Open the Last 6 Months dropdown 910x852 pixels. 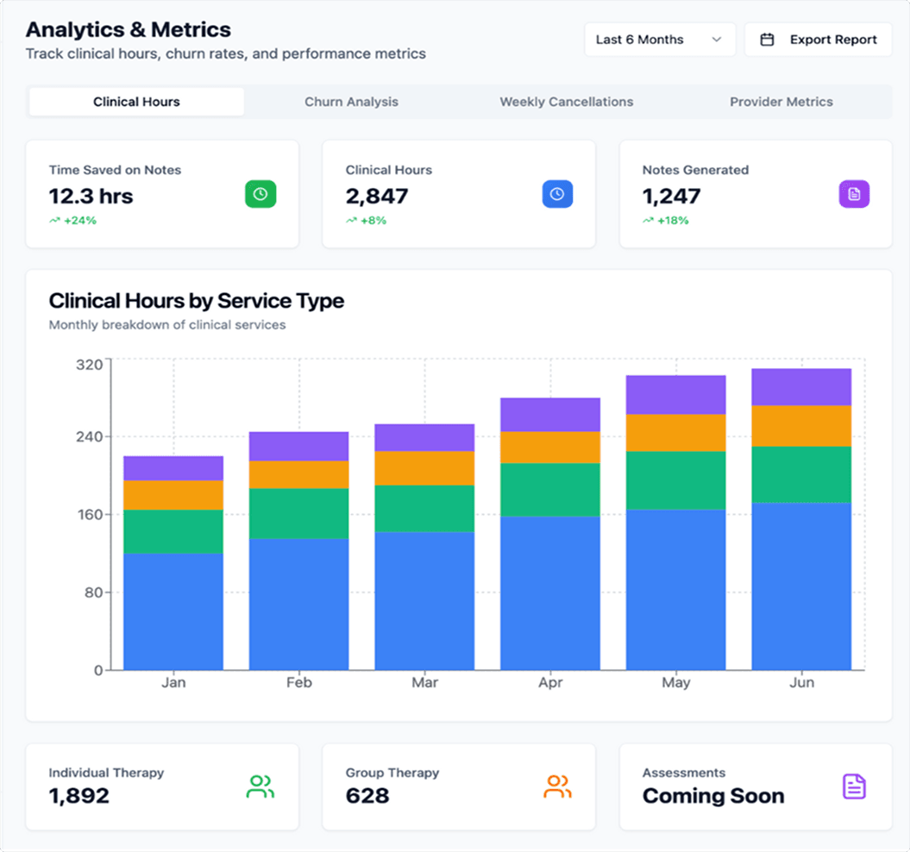point(660,40)
